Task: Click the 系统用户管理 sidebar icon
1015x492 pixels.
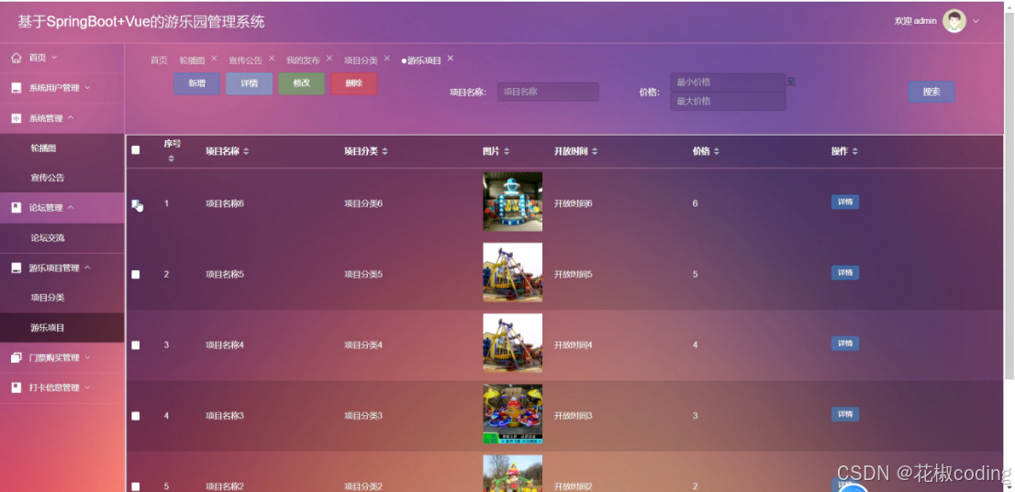Action: (17, 88)
